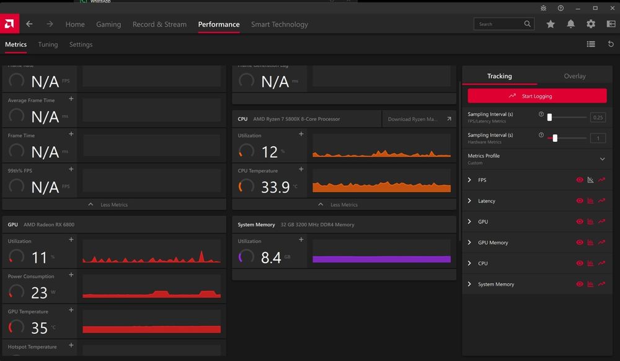Open the Gaming tab
The height and width of the screenshot is (361, 620).
108,24
